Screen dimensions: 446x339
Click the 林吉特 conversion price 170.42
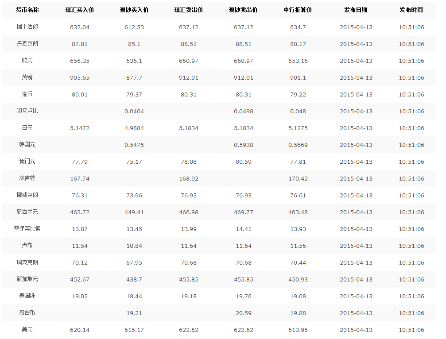(298, 178)
